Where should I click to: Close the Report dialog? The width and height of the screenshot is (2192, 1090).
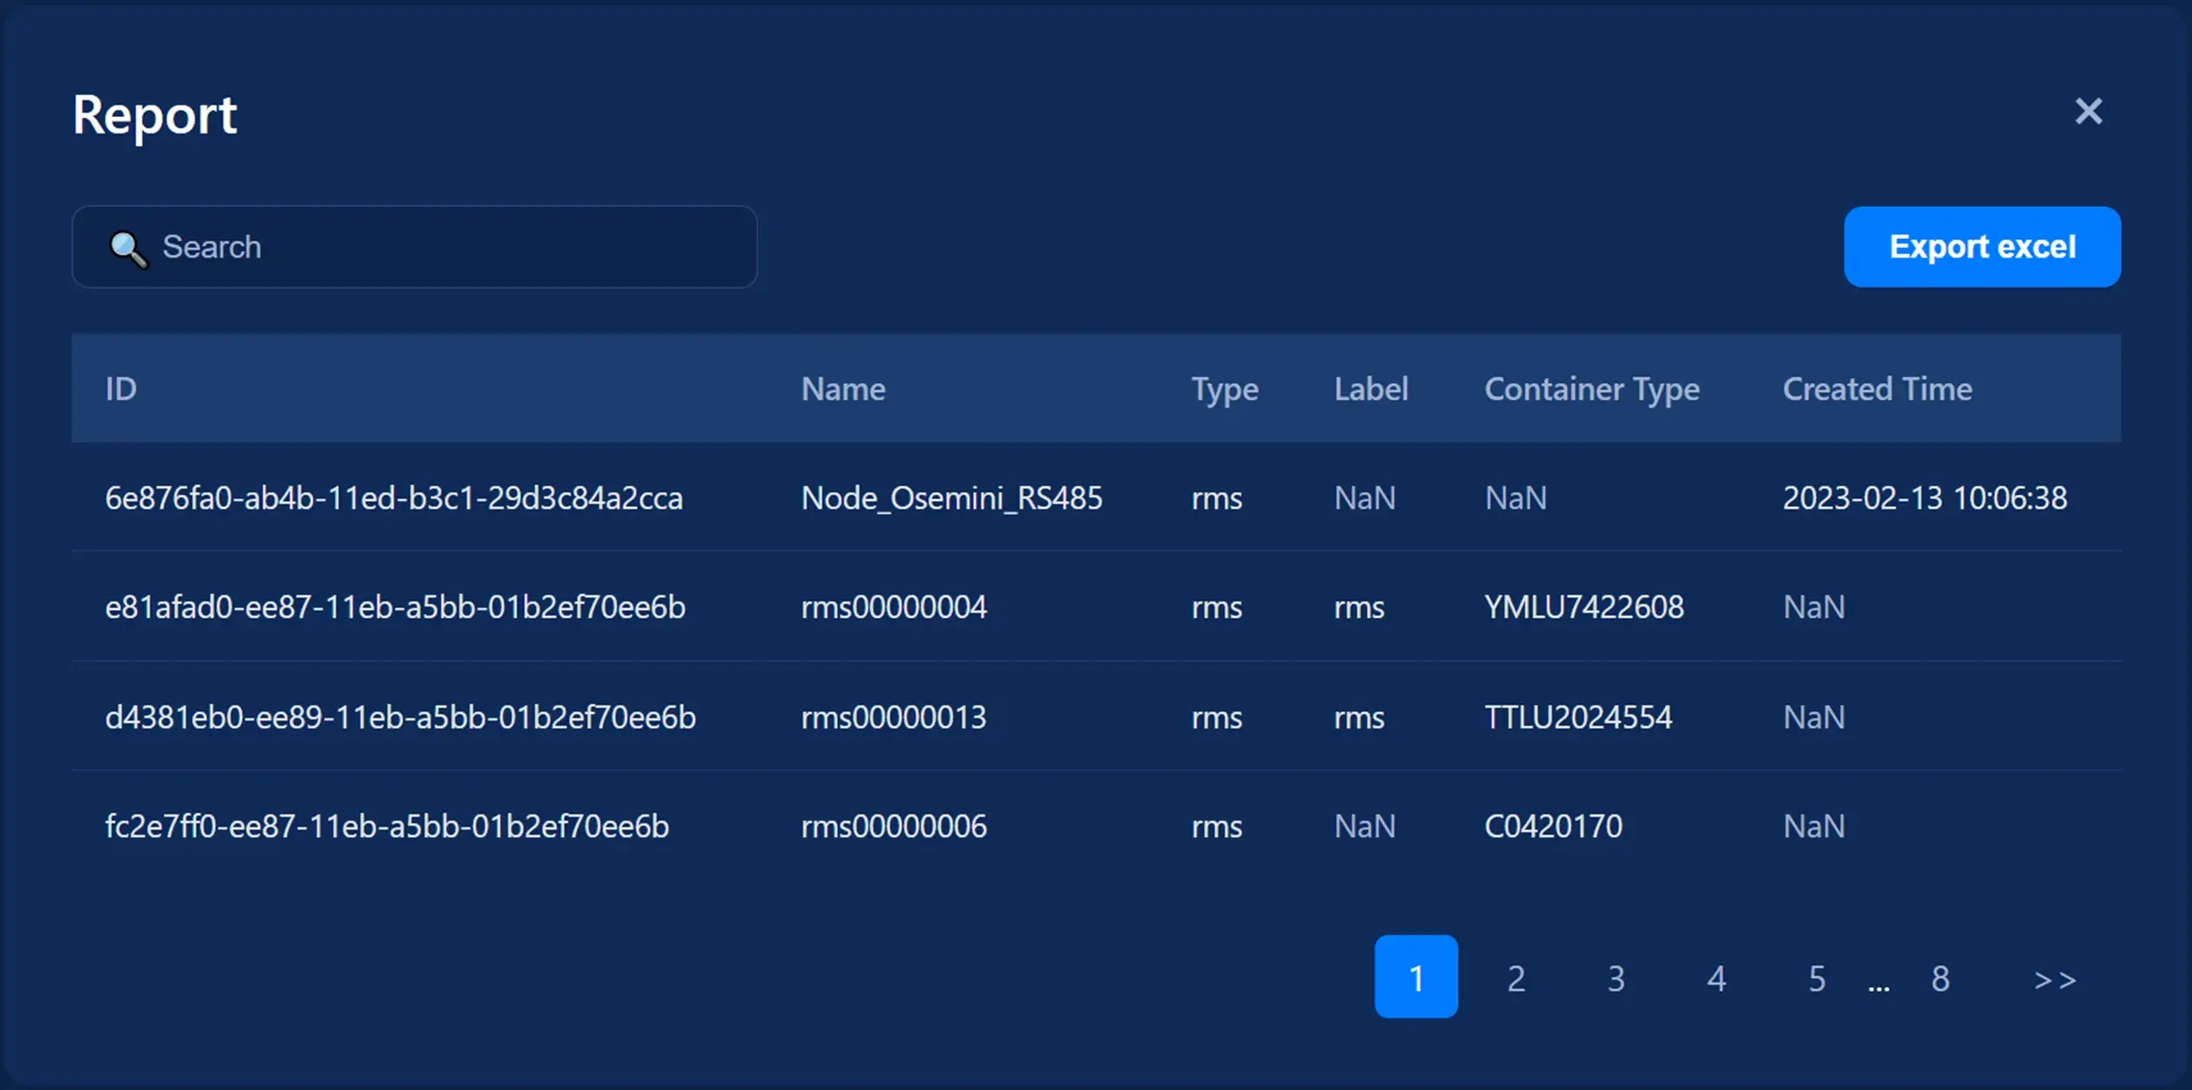coord(2088,112)
